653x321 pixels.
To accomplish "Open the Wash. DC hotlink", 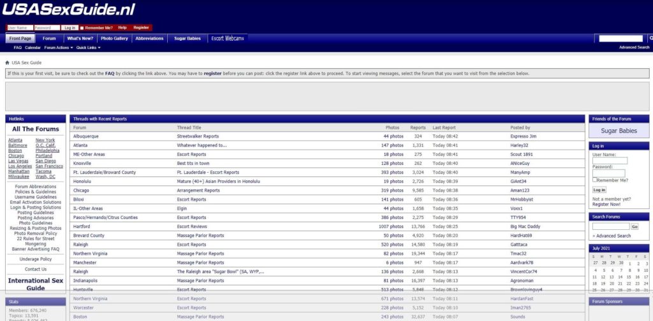I will [x=45, y=176].
